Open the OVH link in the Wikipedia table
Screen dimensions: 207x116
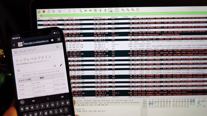click(57, 89)
